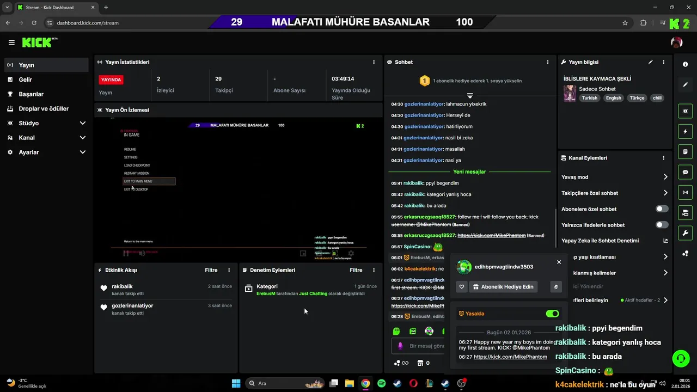Screen dimensions: 697x392
Task: Toggle wrench stream info icon in rail
Action: pos(685,233)
